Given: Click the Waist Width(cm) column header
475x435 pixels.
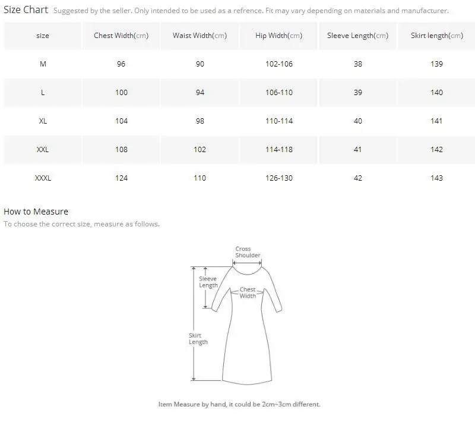Looking at the screenshot, I should [x=199, y=36].
